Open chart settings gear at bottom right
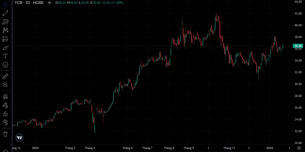305x152 pixels. tap(299, 148)
